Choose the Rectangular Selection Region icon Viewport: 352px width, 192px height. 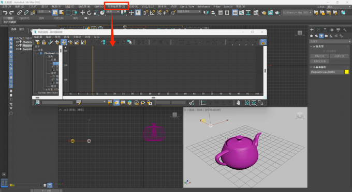tap(68, 12)
